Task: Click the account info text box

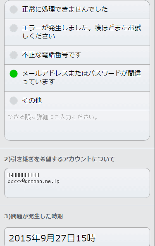Action: coord(77,183)
